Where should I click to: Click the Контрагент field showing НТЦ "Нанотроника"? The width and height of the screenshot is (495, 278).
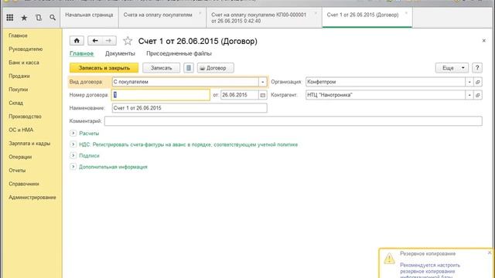pyautogui.click(x=385, y=95)
